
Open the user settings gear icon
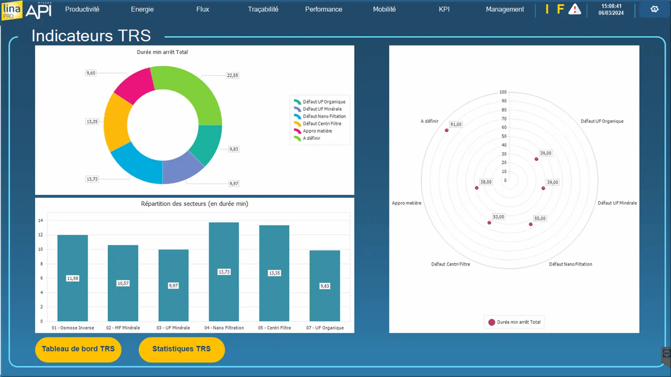[654, 9]
